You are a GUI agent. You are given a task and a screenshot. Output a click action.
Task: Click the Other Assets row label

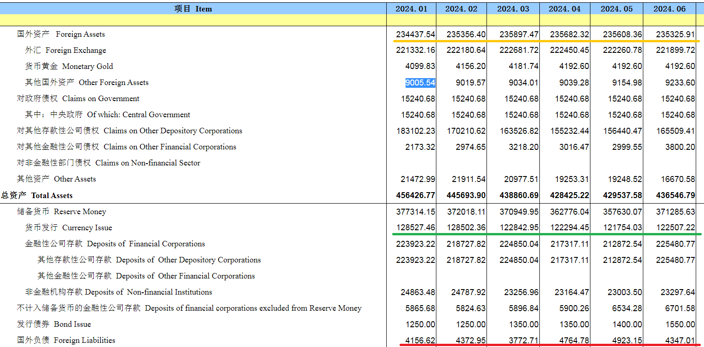pos(57,179)
